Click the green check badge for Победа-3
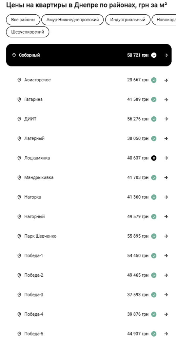 pos(154,295)
